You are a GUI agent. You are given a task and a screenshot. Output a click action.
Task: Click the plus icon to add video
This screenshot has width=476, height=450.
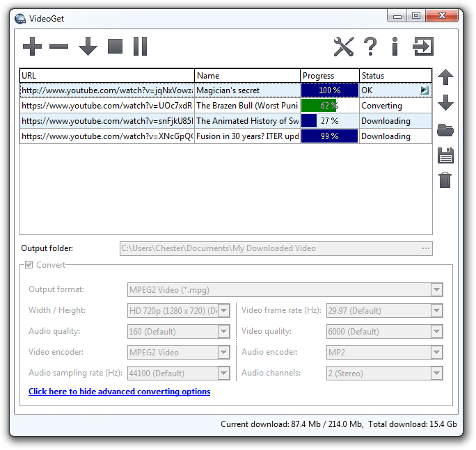[x=32, y=47]
